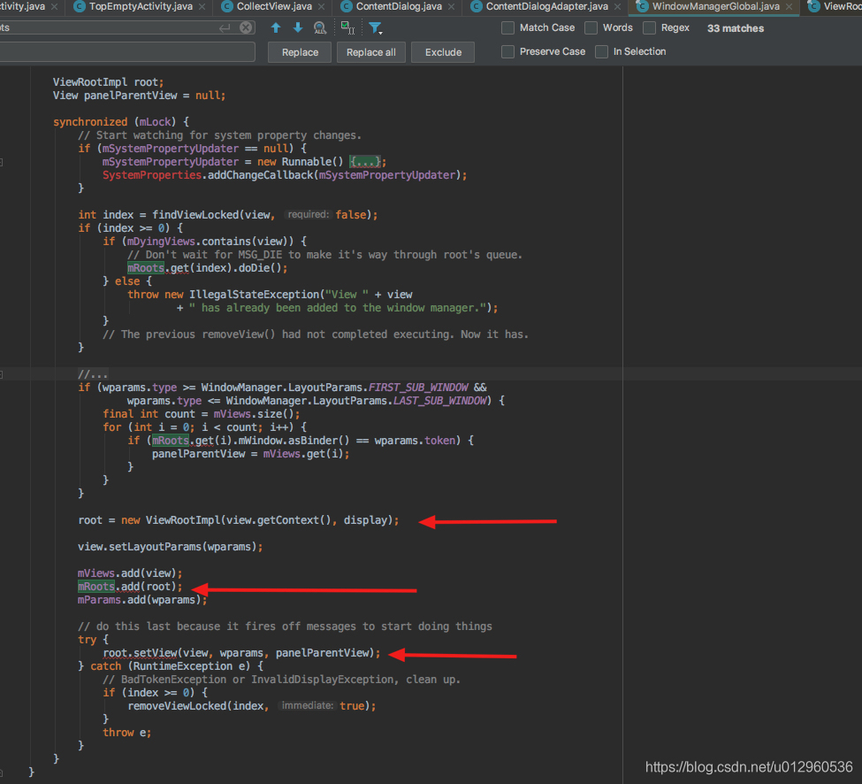This screenshot has height=784, width=862.
Task: Click the replace text input field
Action: pos(127,52)
